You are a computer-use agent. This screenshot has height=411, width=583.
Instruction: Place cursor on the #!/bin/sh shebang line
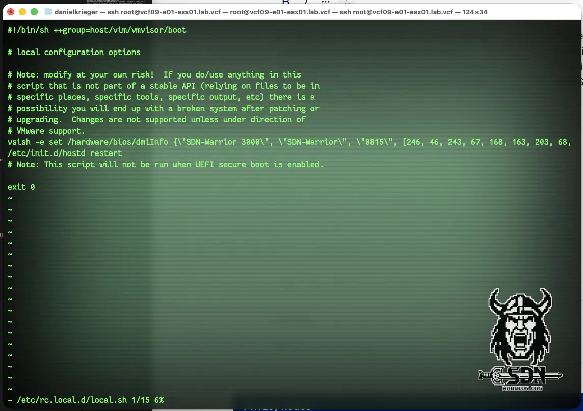point(97,30)
